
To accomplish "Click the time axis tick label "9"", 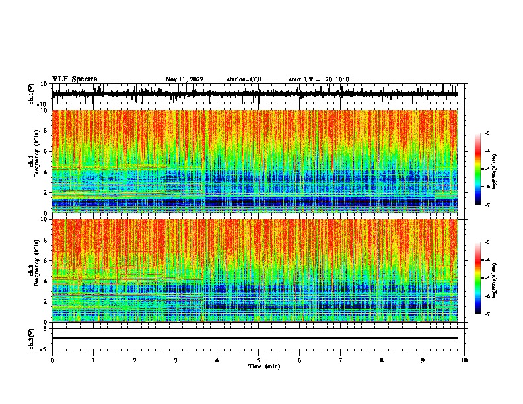I will click(423, 360).
